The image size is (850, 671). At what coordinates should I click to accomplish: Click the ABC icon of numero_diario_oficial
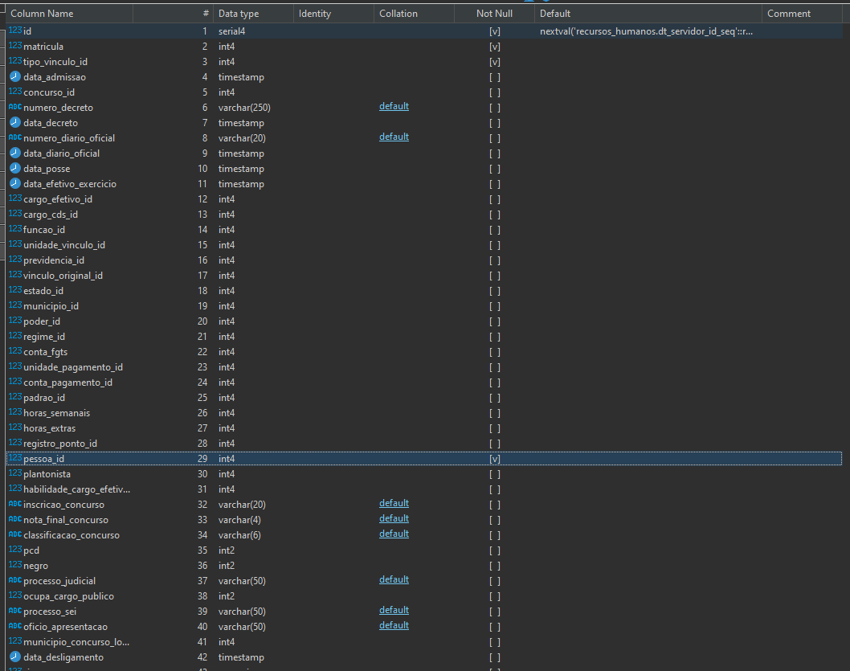pos(15,137)
